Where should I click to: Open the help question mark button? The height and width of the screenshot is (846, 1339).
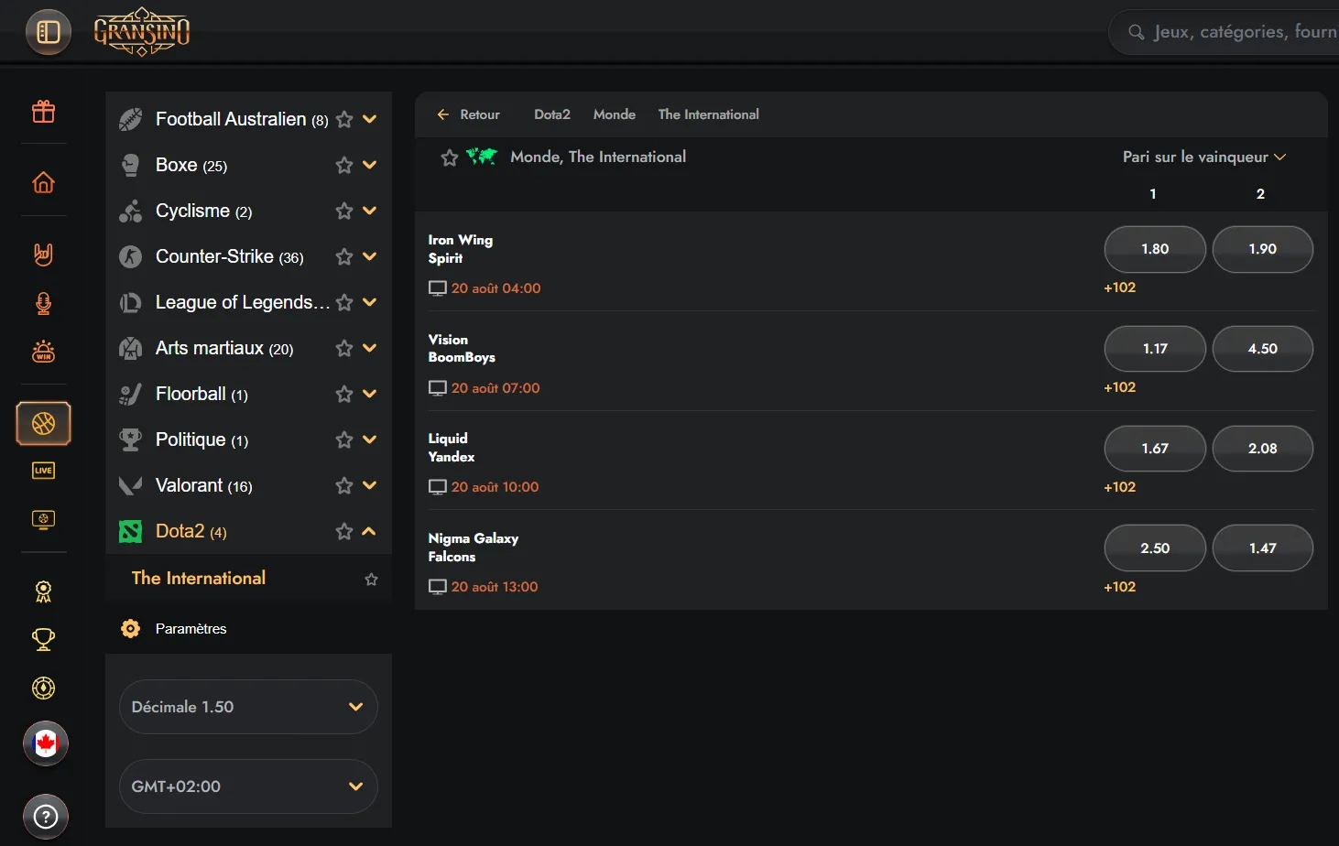click(x=46, y=817)
